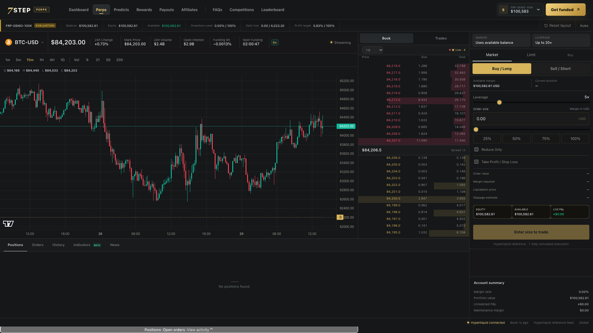The width and height of the screenshot is (593, 333).
Task: Click the Enter size to trade button
Action: coord(531,232)
